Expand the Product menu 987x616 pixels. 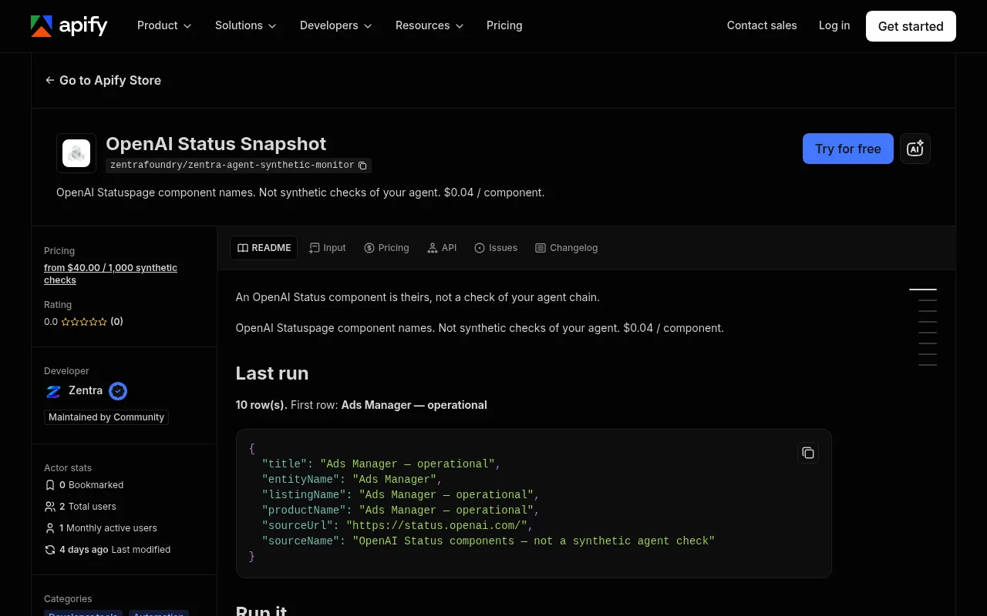(x=164, y=25)
